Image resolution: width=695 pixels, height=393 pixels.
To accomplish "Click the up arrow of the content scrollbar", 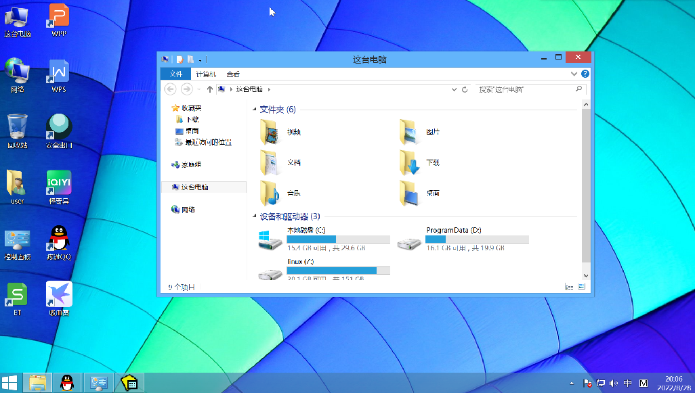I will point(586,104).
